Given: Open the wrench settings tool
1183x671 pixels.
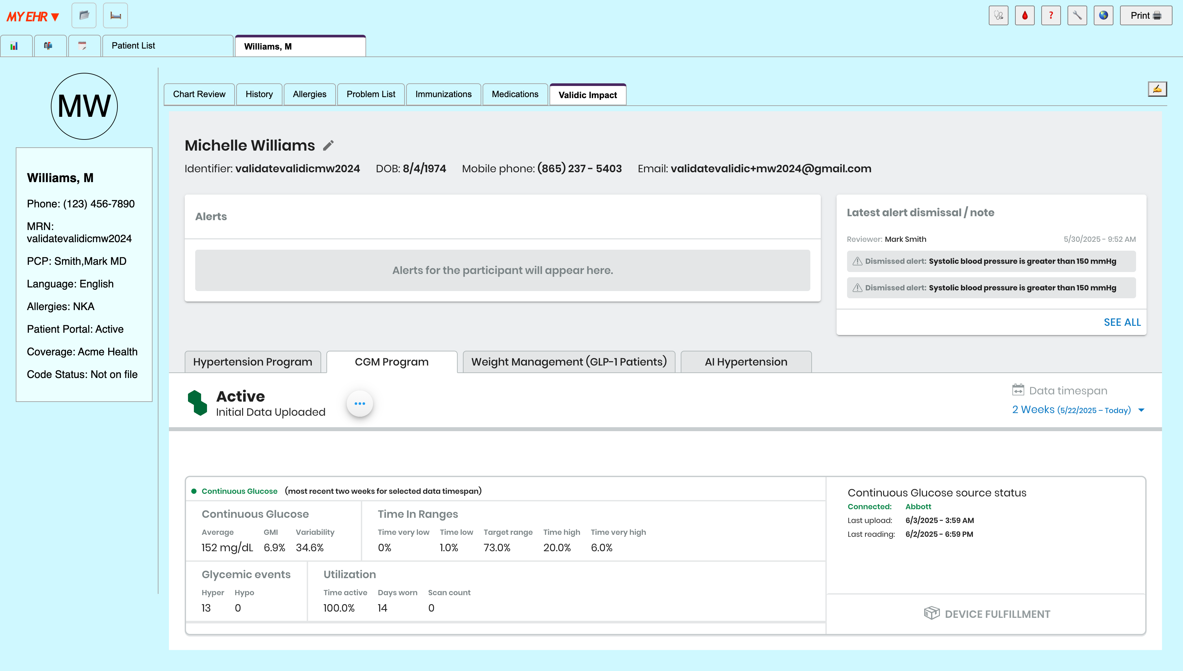Looking at the screenshot, I should click(x=1077, y=16).
